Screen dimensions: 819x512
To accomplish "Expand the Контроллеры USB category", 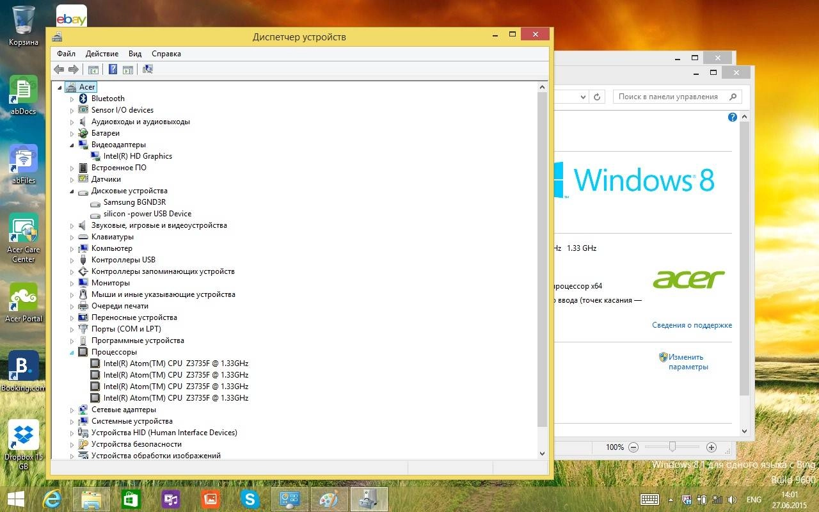I will click(72, 260).
